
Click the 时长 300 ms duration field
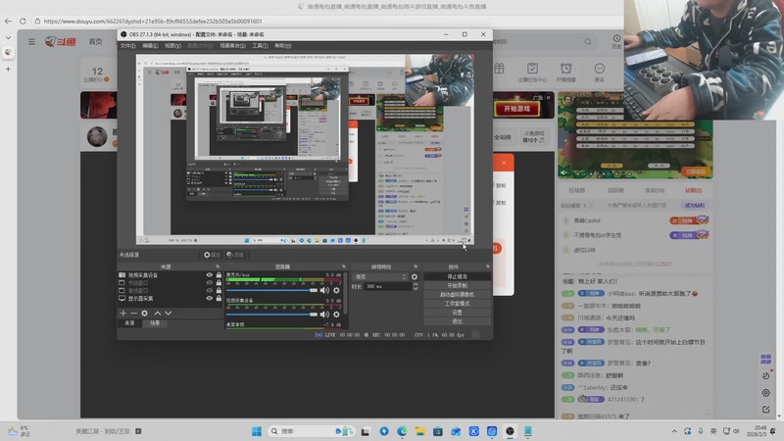pos(388,286)
